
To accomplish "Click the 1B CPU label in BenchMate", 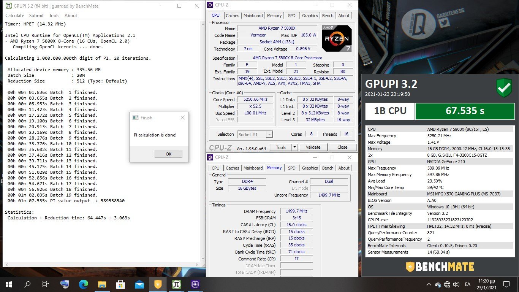I will (x=390, y=111).
